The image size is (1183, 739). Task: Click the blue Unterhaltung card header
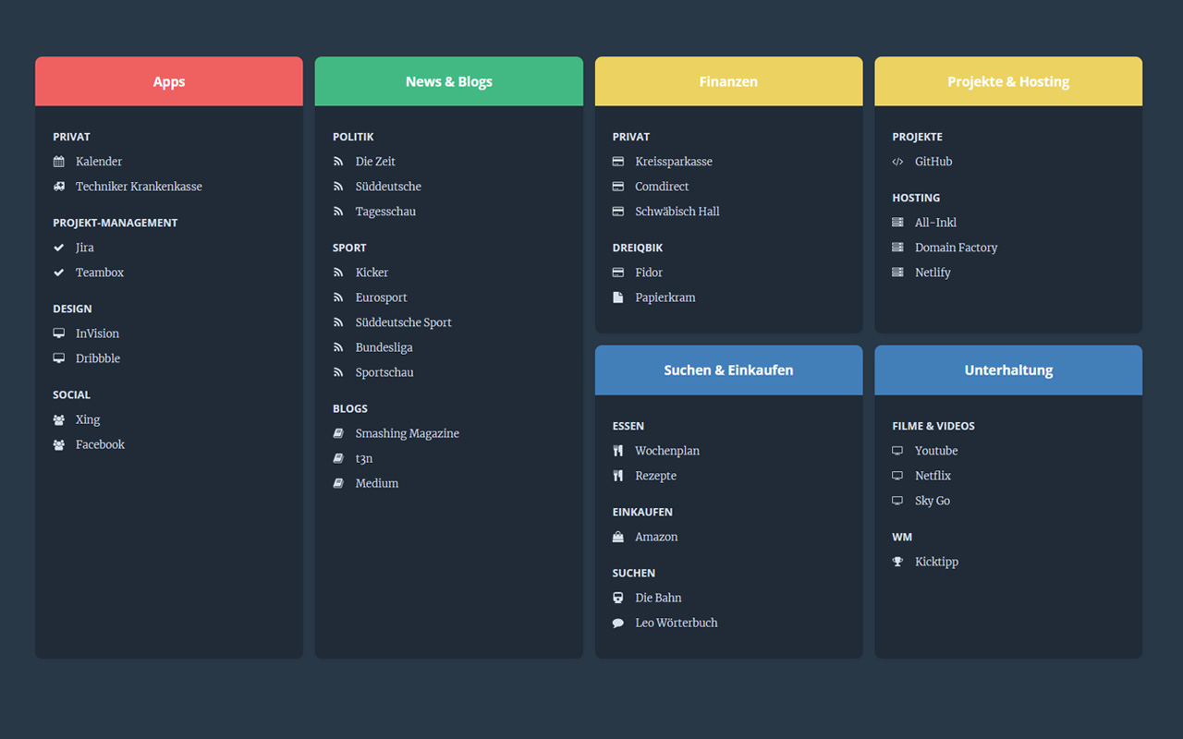pos(1008,370)
